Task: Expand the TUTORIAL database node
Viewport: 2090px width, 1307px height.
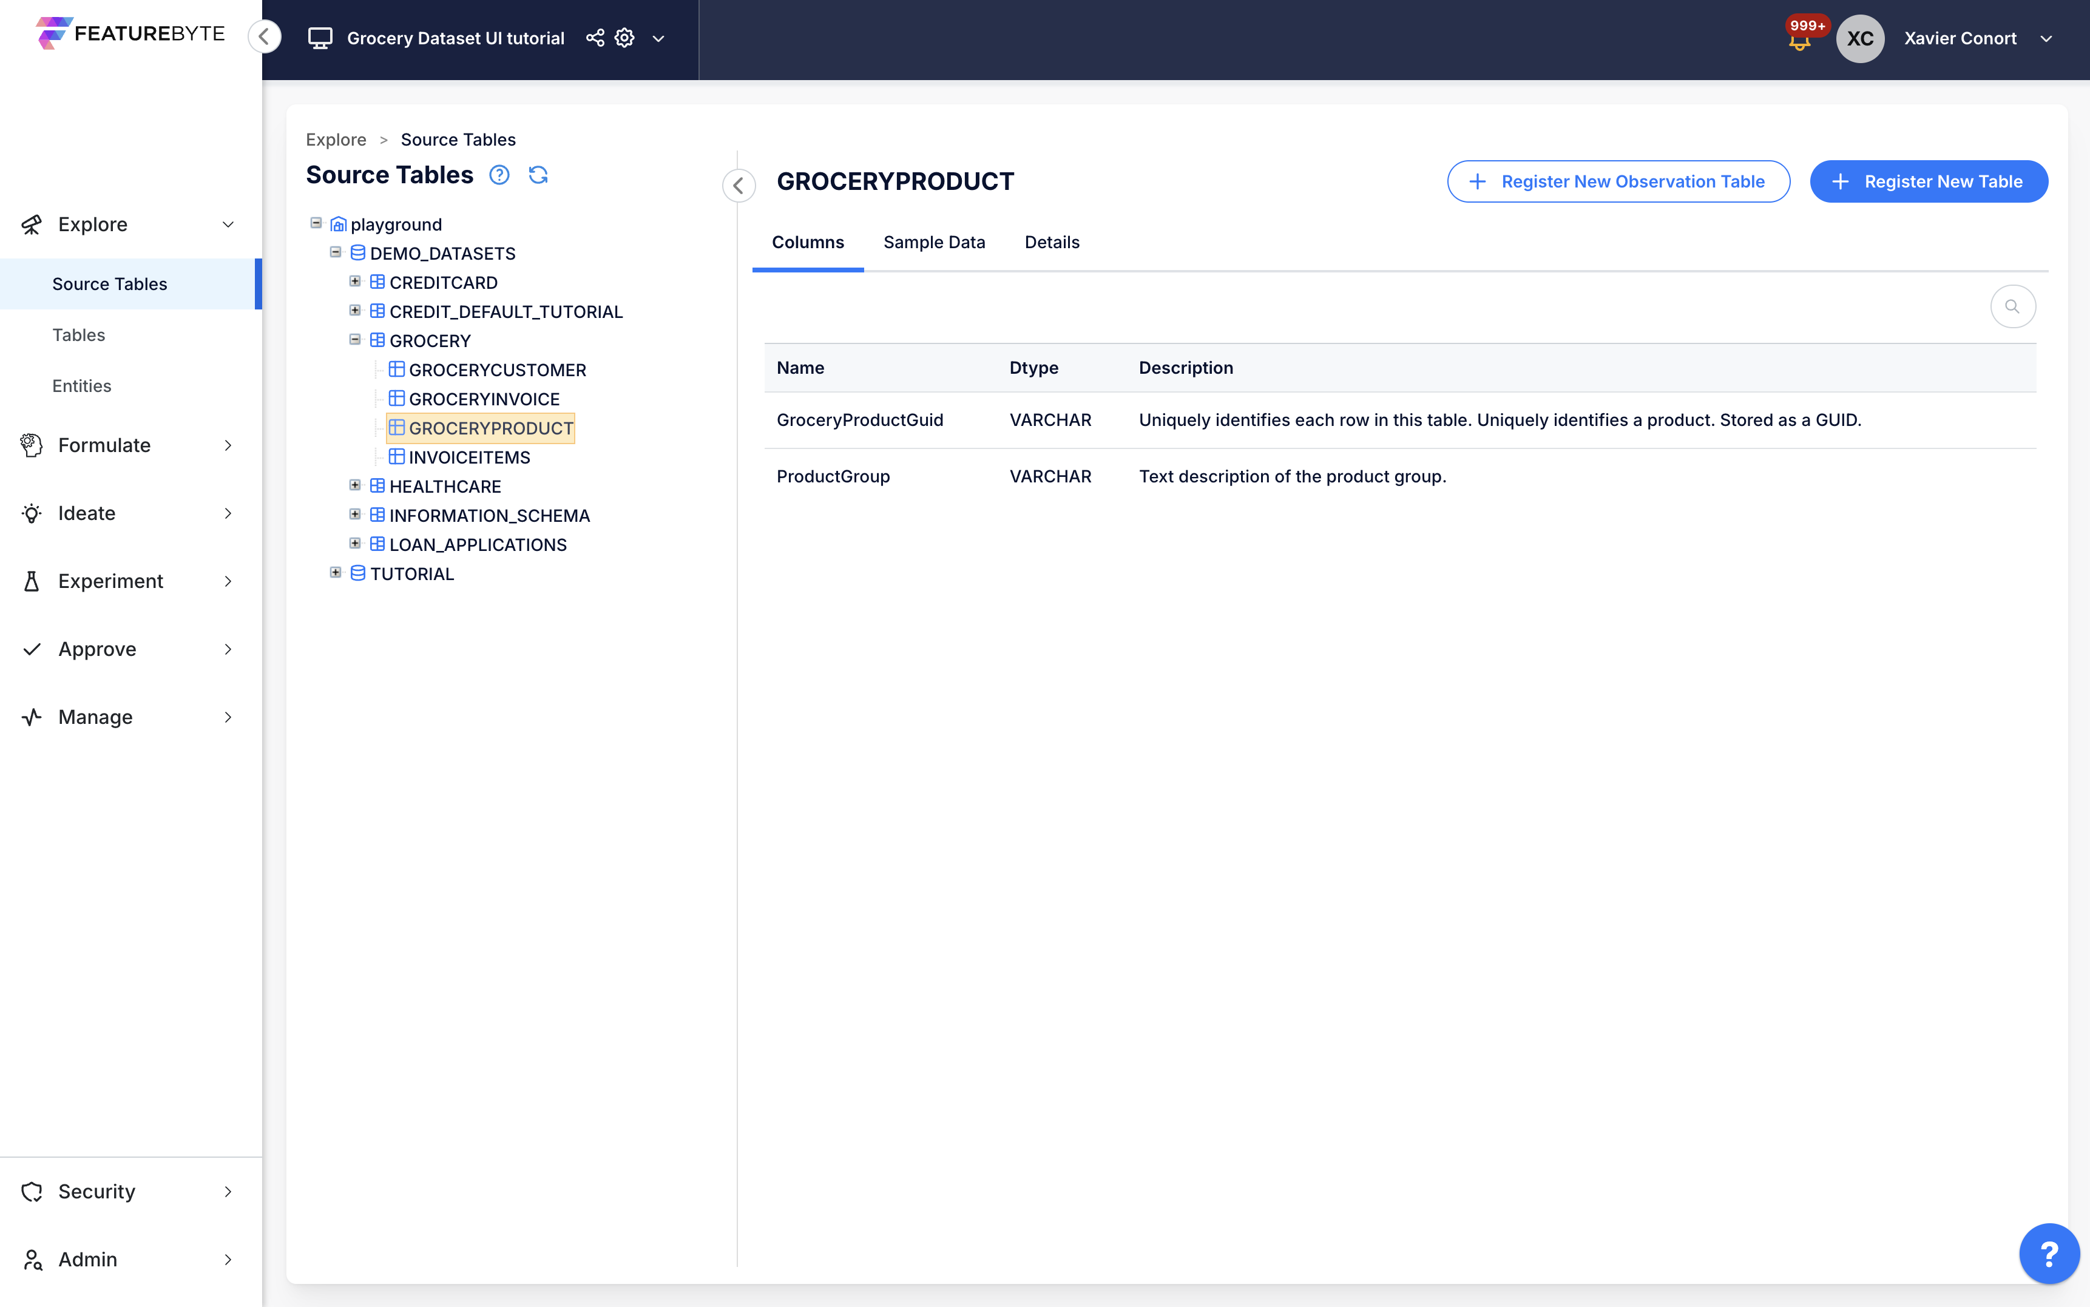Action: (336, 573)
